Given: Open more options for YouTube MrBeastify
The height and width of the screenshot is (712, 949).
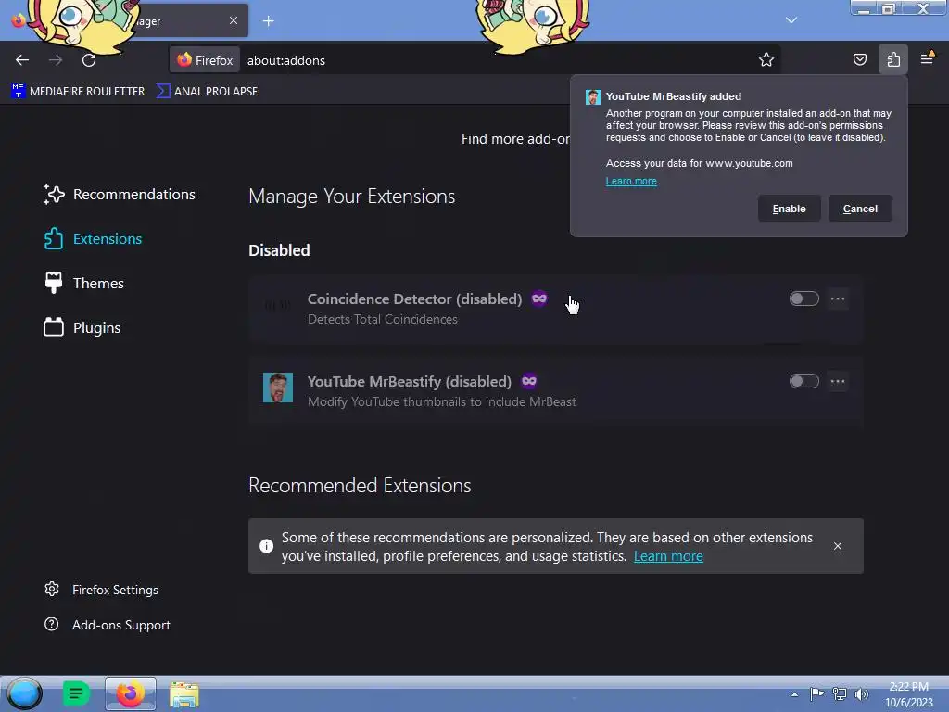Looking at the screenshot, I should pyautogui.click(x=838, y=381).
